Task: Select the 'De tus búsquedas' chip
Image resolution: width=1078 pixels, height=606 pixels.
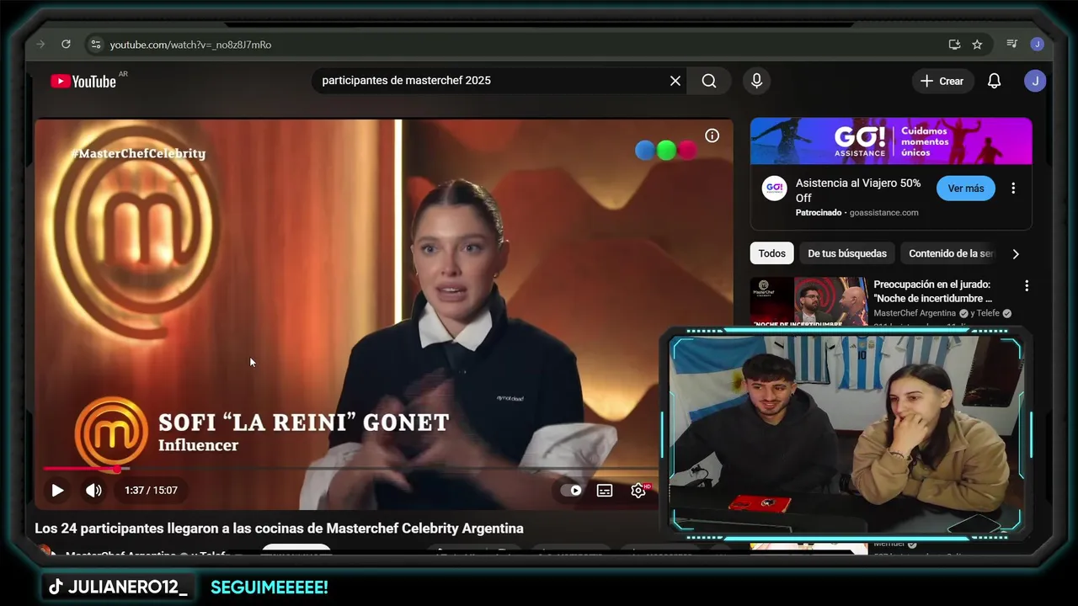Action: tap(847, 253)
